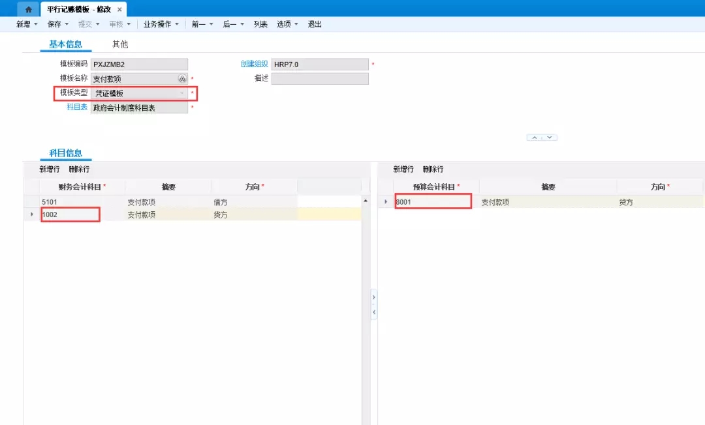Click the 描述 input field

click(x=320, y=78)
